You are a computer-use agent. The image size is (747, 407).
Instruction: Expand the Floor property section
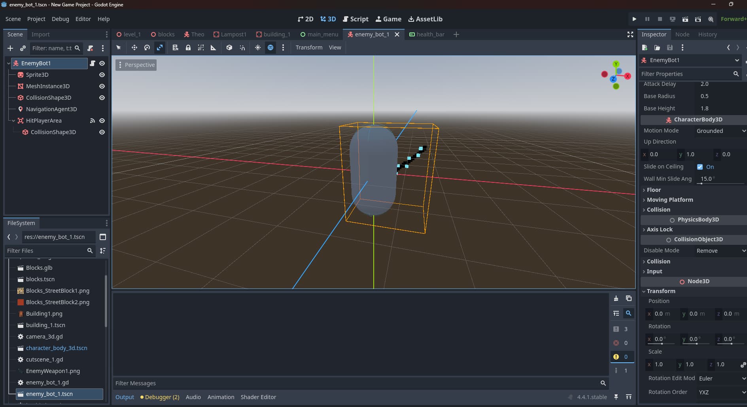pyautogui.click(x=654, y=190)
